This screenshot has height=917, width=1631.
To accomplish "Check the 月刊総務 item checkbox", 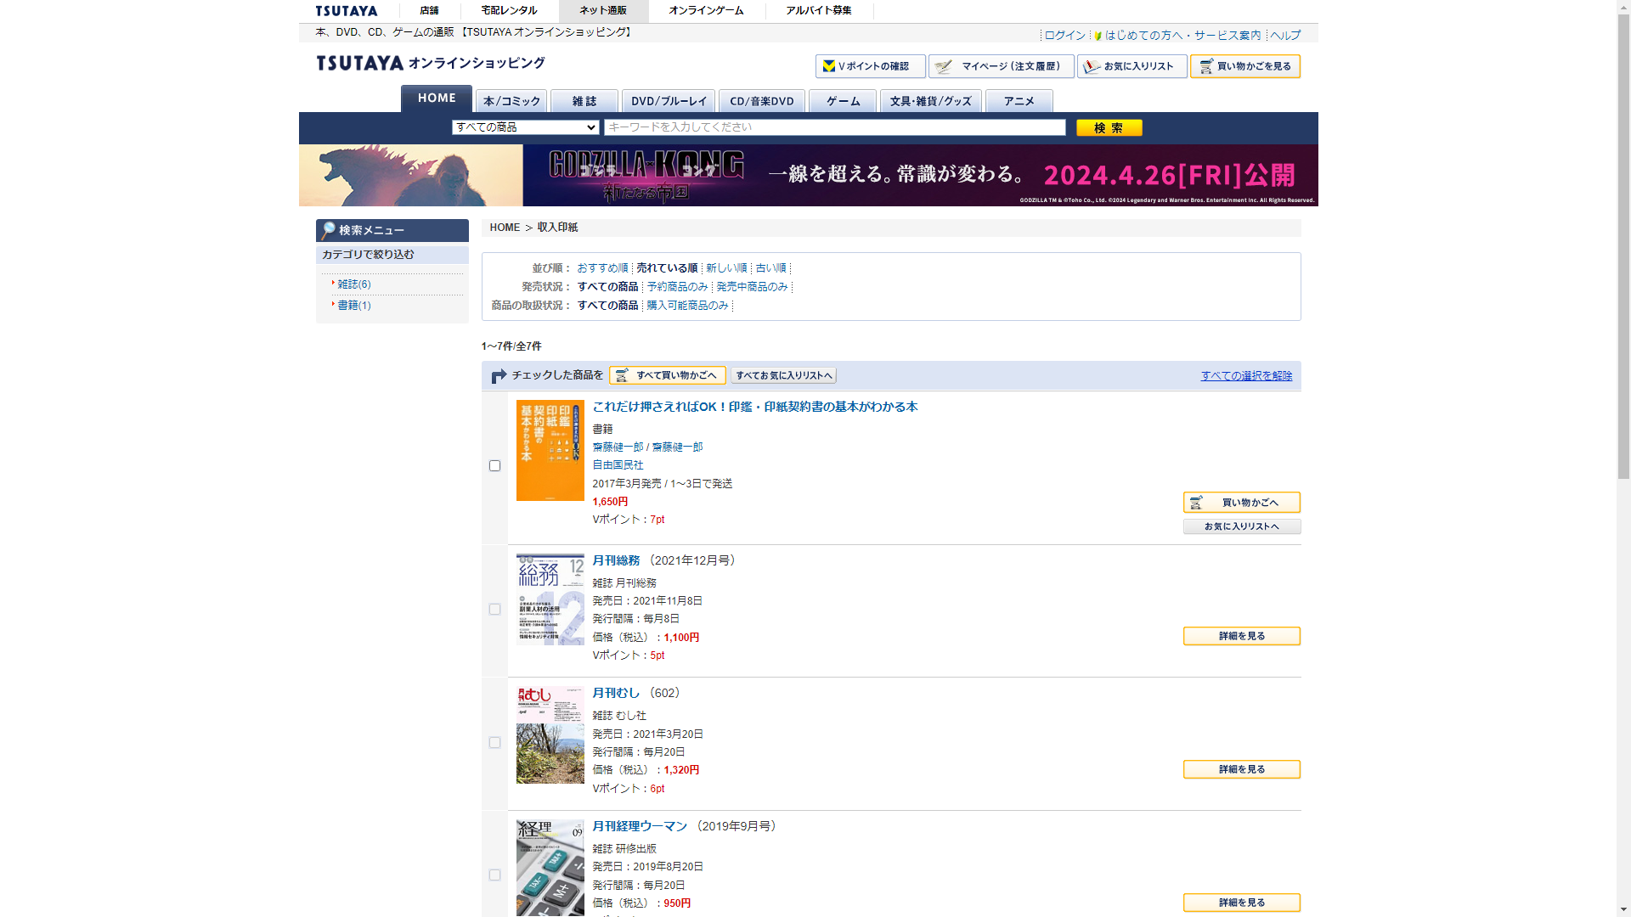I will point(494,610).
